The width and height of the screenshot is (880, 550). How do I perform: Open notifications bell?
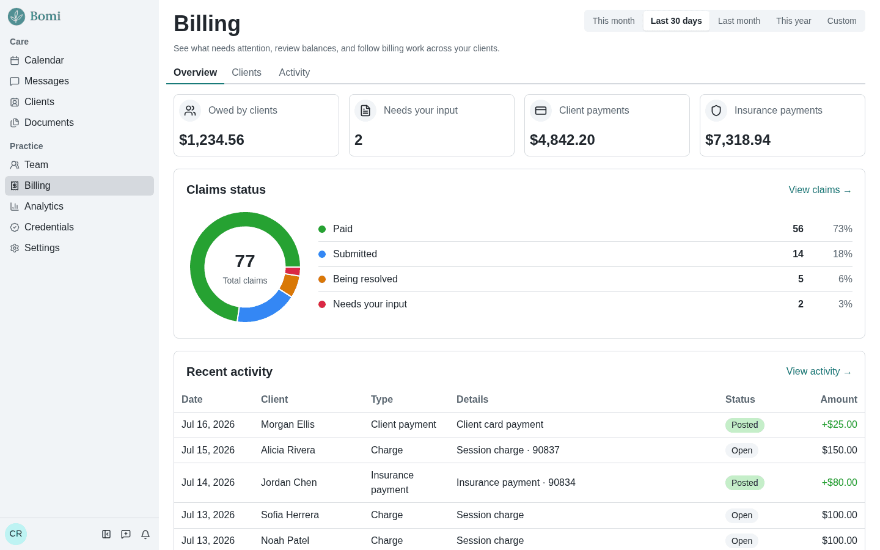pos(145,534)
